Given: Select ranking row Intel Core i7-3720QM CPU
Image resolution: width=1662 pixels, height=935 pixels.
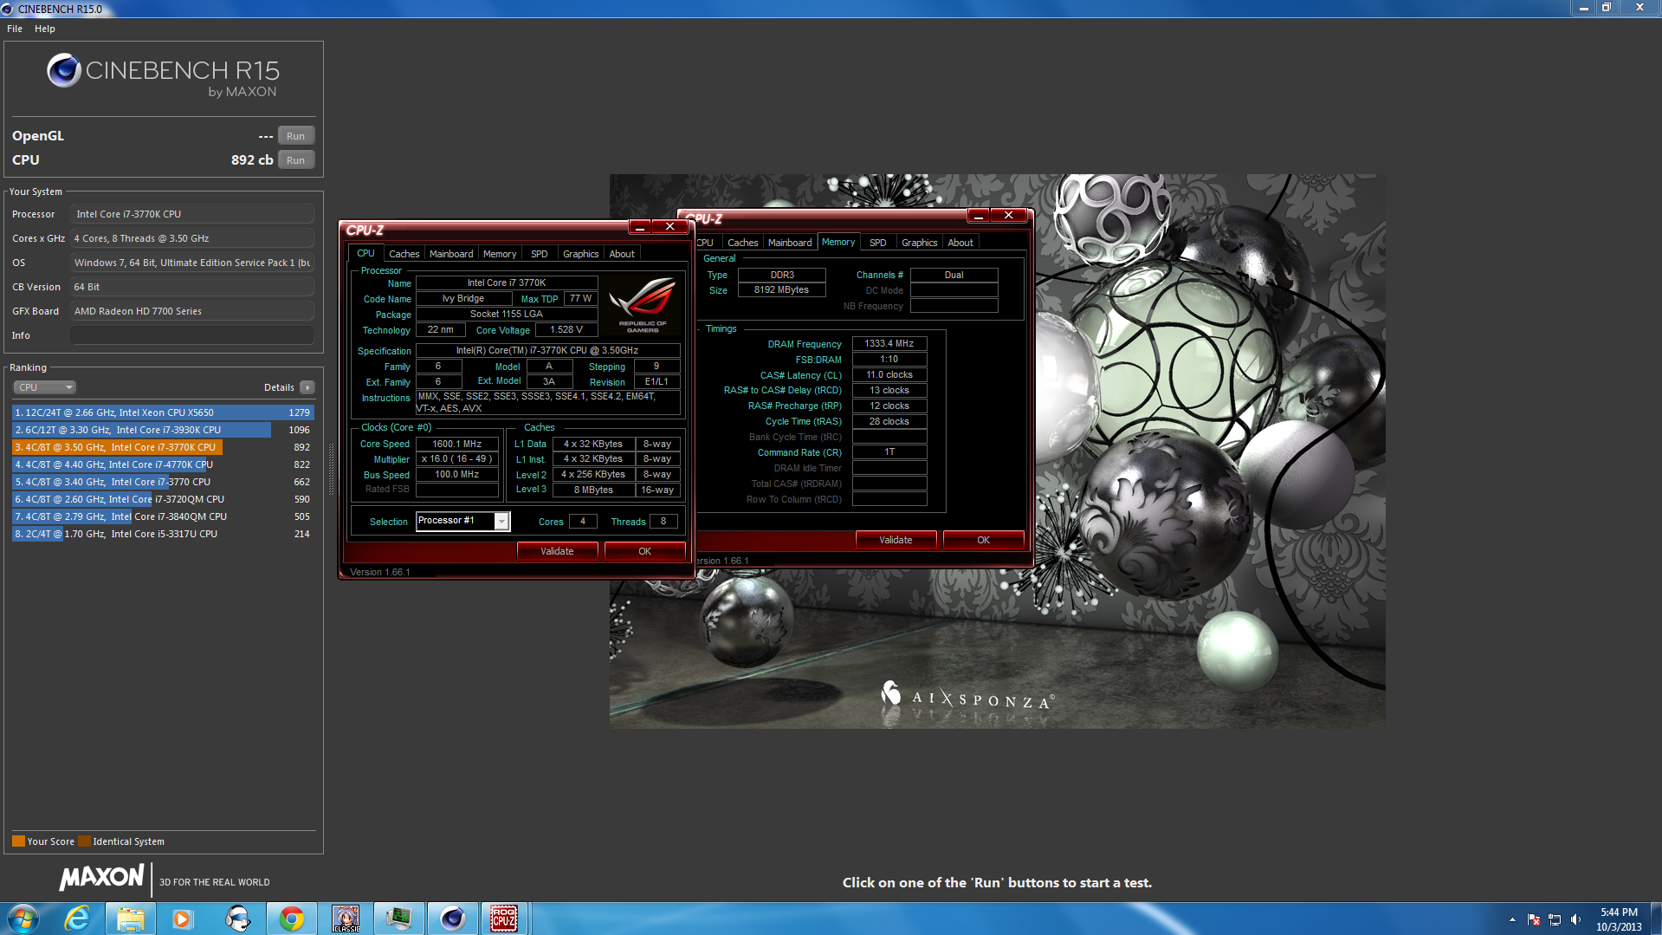Looking at the screenshot, I should pyautogui.click(x=163, y=499).
